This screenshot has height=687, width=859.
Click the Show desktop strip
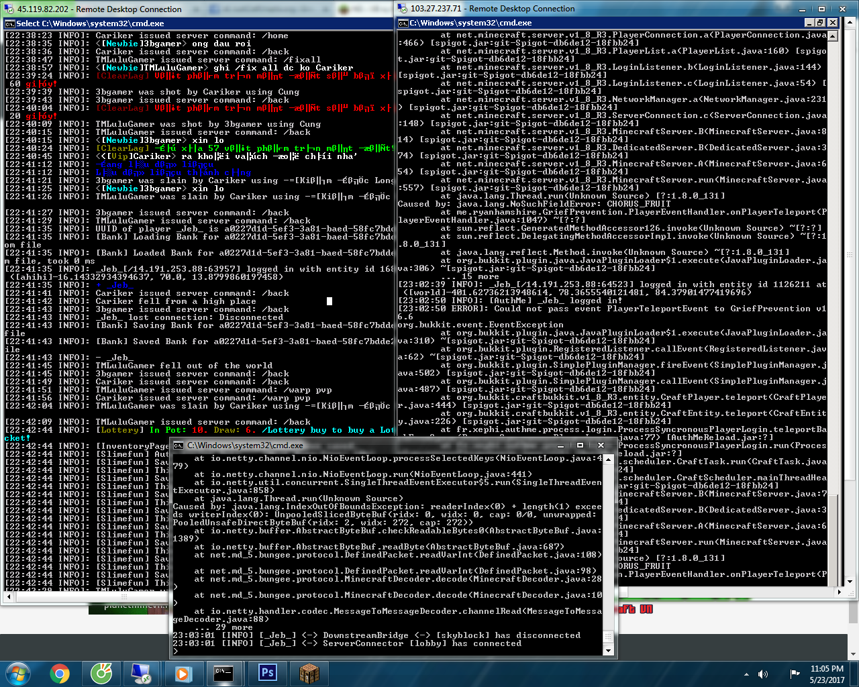(x=854, y=674)
